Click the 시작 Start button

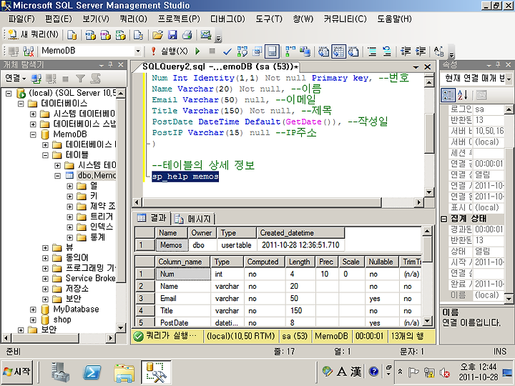pos(16,372)
